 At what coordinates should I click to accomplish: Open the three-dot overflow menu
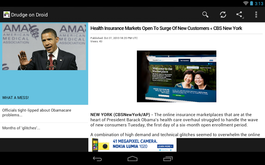point(256,15)
